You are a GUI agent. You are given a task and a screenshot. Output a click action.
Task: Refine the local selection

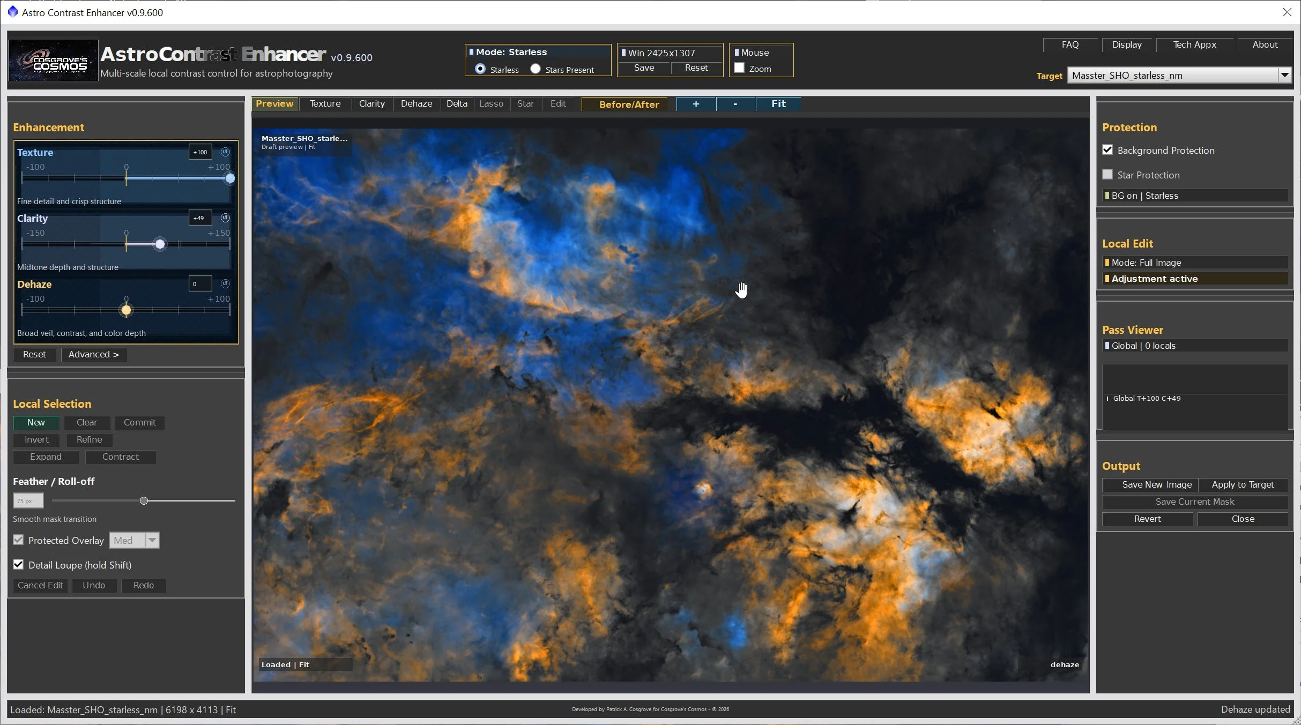(89, 440)
